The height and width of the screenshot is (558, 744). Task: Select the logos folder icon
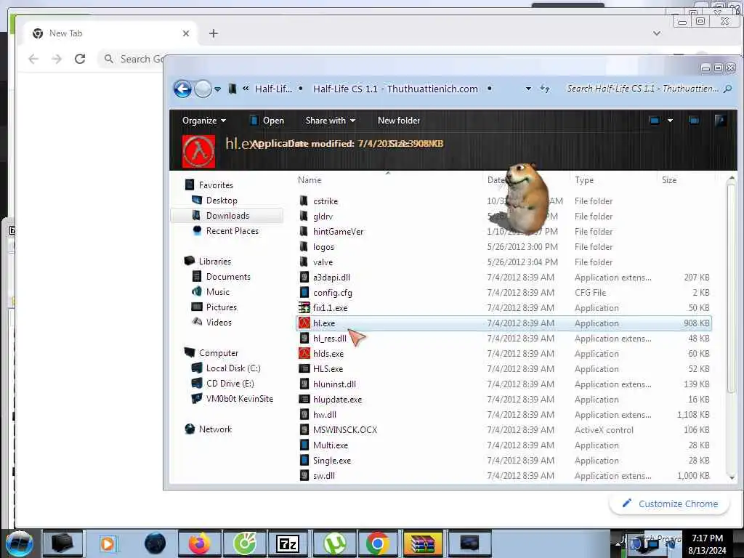click(x=304, y=247)
